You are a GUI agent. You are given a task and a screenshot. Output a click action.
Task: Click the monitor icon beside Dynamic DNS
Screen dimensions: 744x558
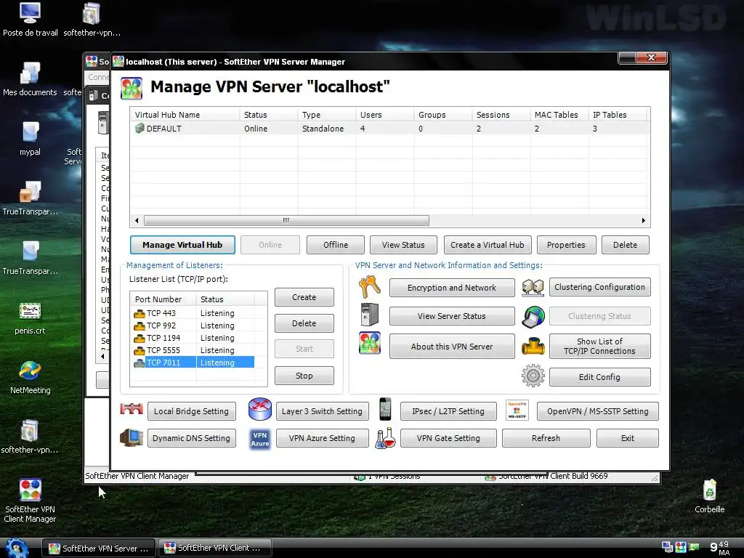(x=132, y=437)
